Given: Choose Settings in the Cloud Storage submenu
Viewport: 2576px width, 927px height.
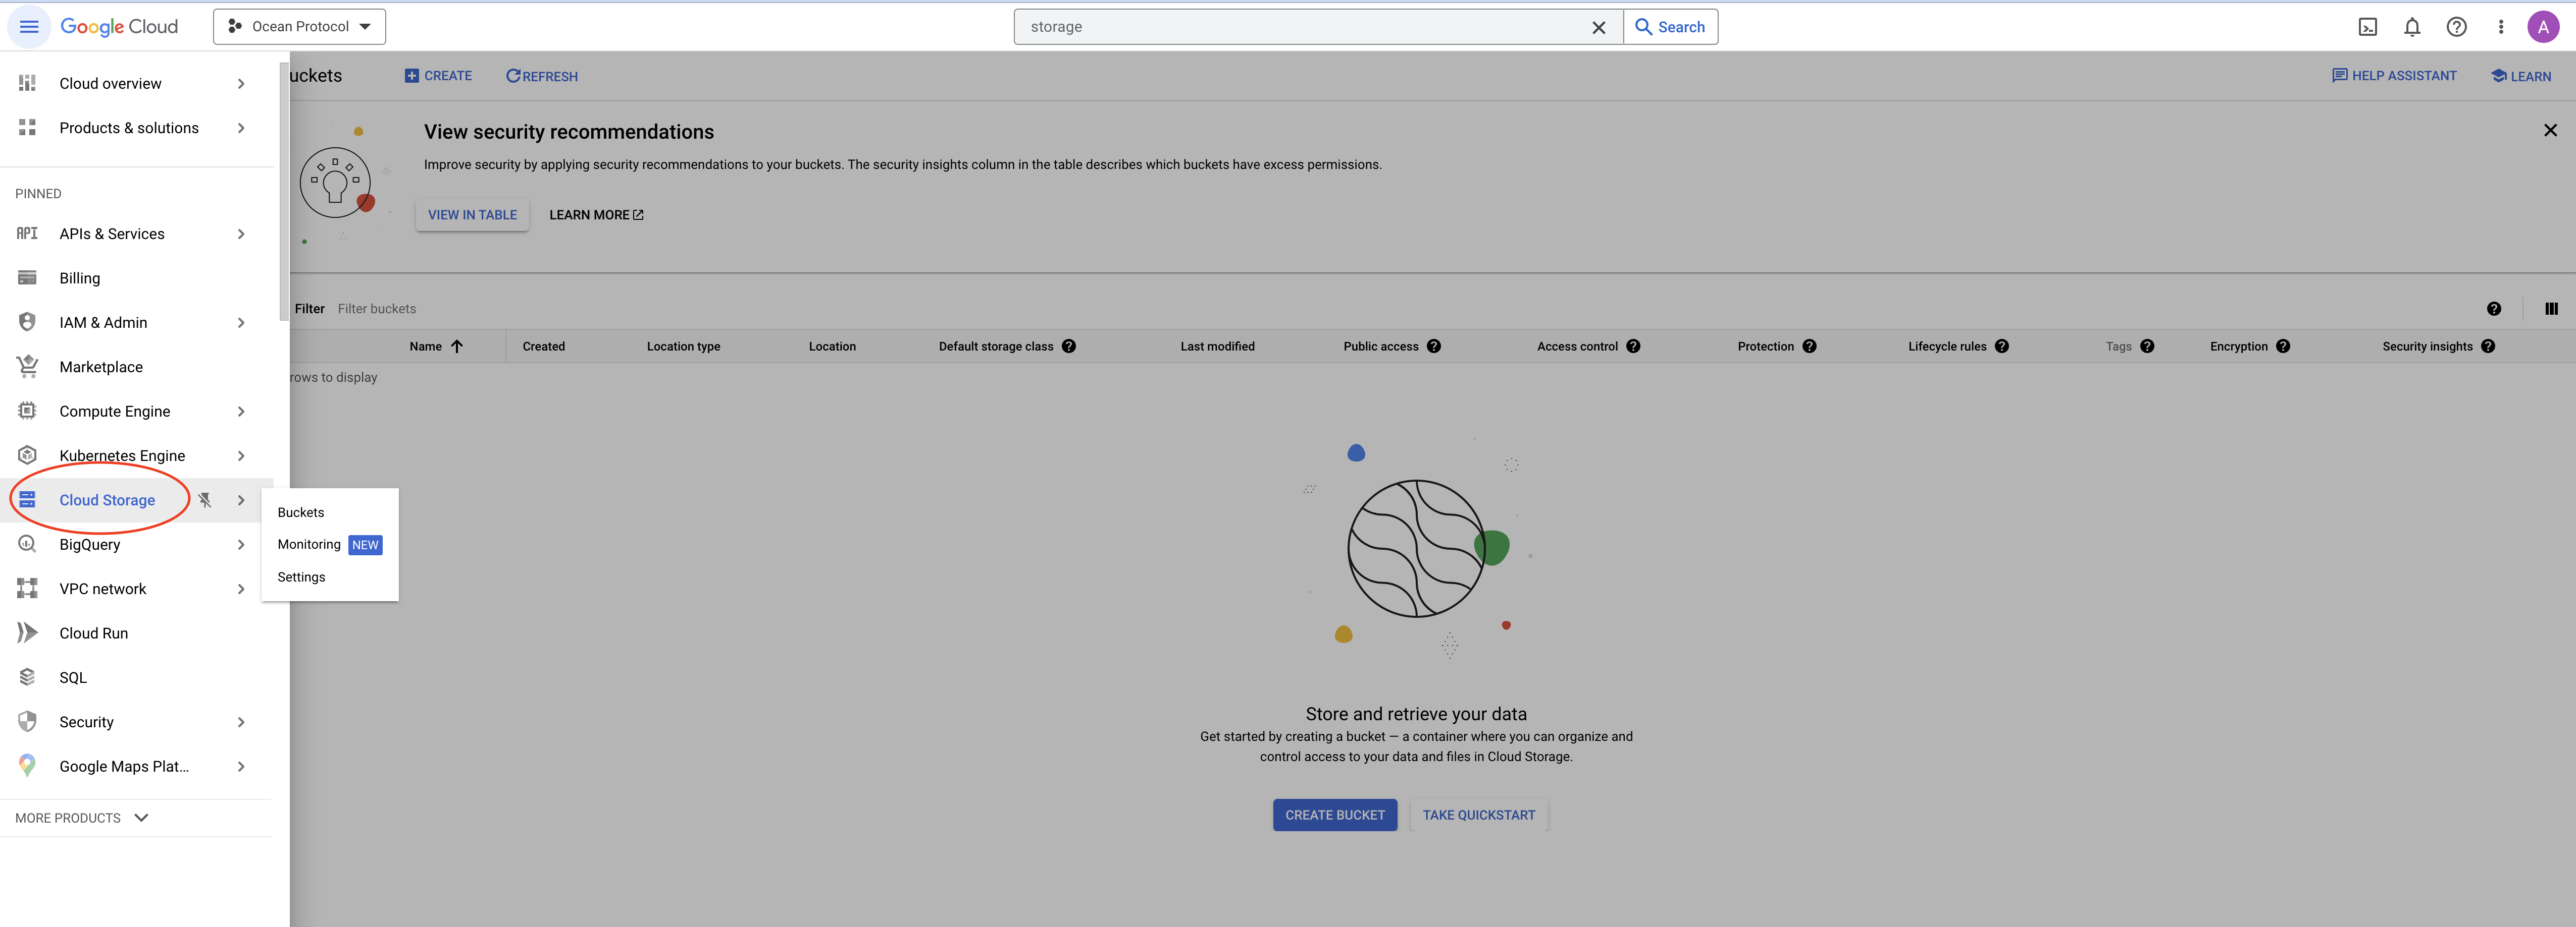Looking at the screenshot, I should (301, 577).
